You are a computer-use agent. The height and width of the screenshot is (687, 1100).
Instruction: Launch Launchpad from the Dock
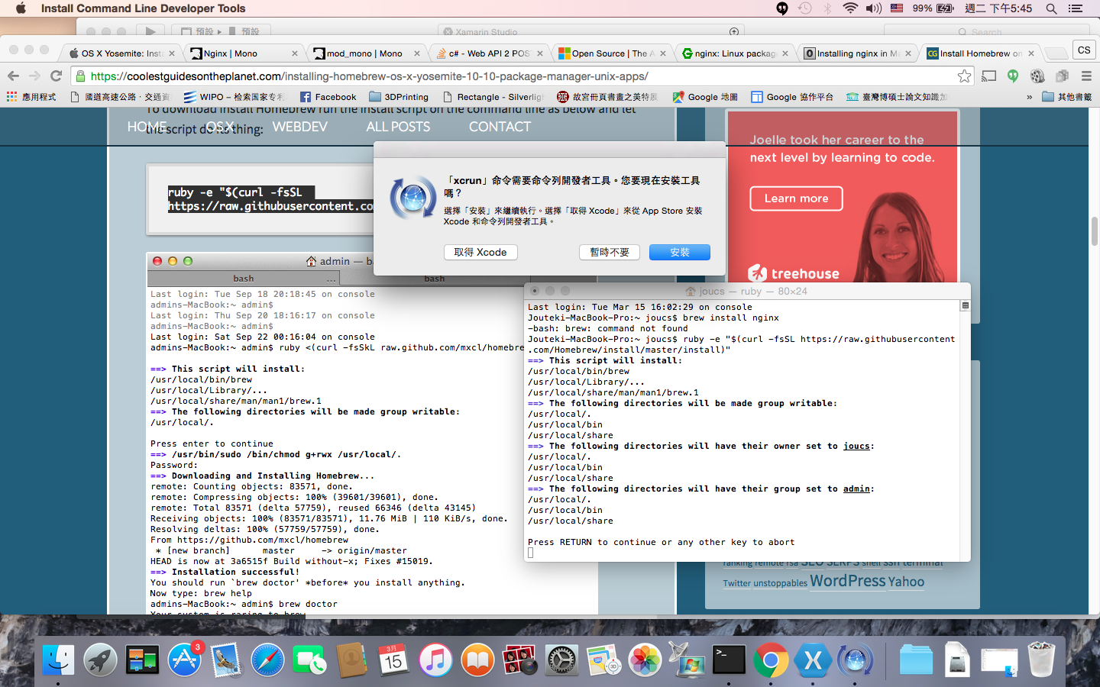pos(100,660)
